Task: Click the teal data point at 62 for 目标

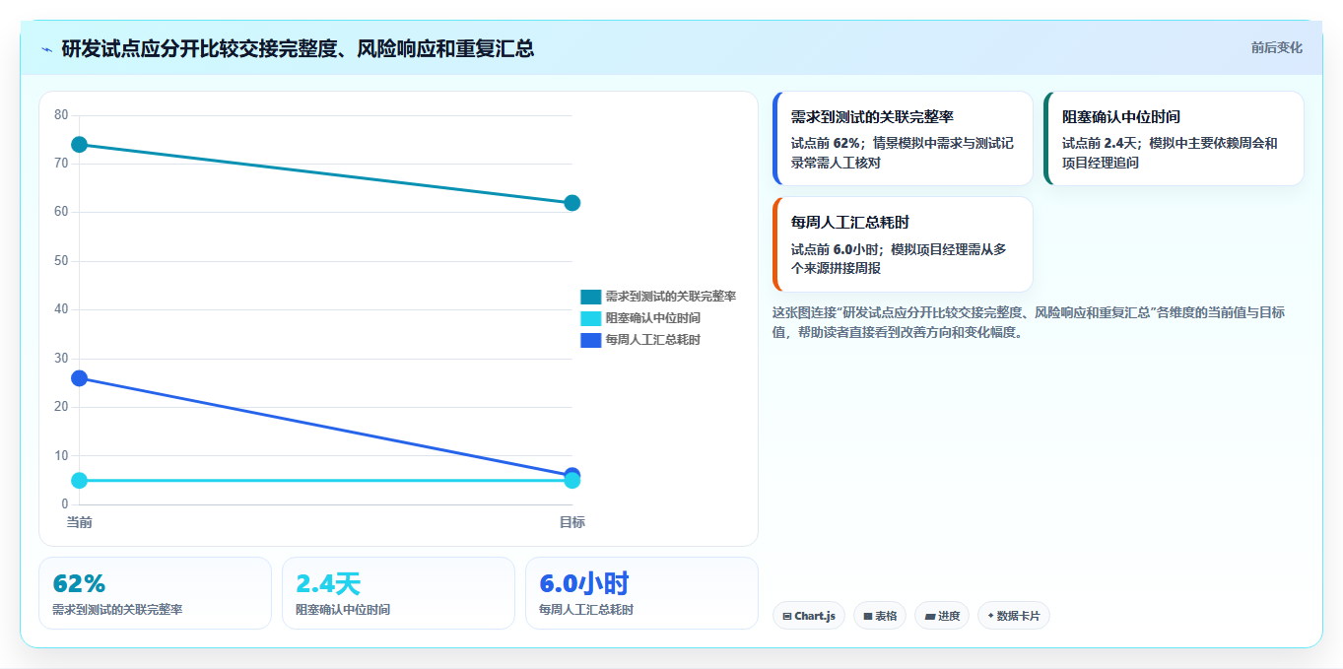Action: tap(572, 203)
